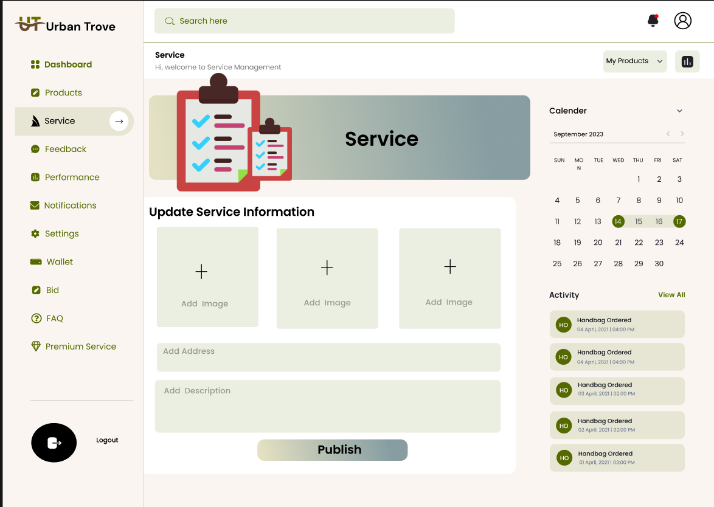Click the Add Description text area
Viewport: 714px width, 507px height.
point(327,407)
